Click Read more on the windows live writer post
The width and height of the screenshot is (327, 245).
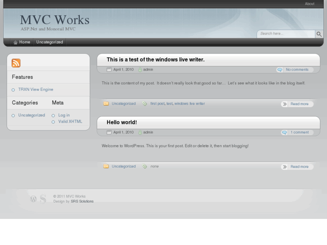pos(300,104)
